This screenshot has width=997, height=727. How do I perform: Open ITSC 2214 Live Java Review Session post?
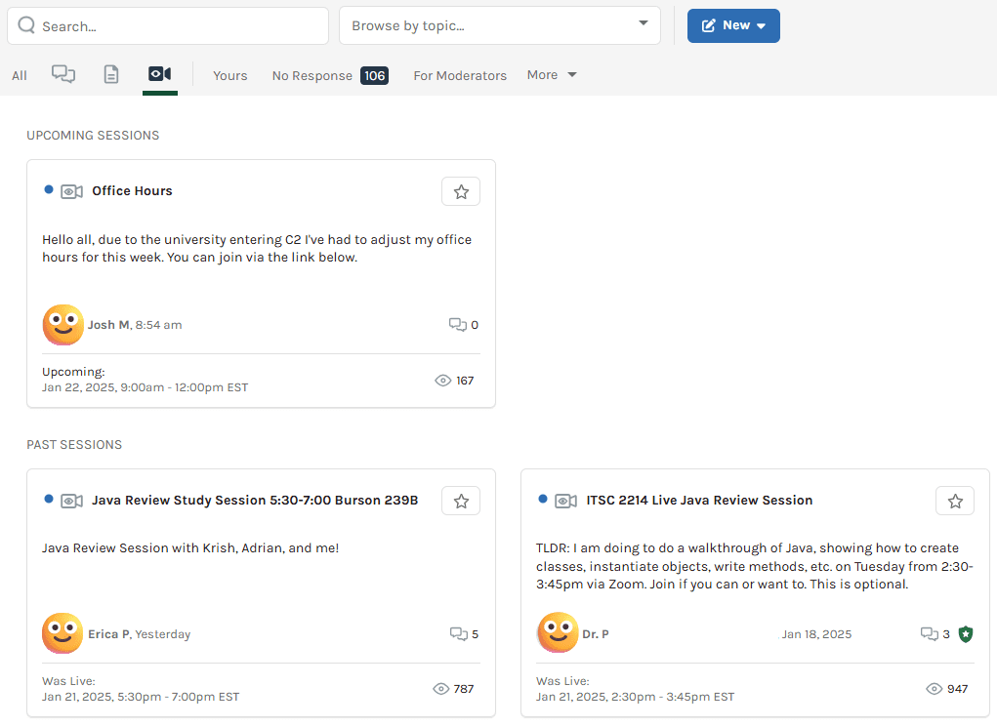pyautogui.click(x=699, y=501)
